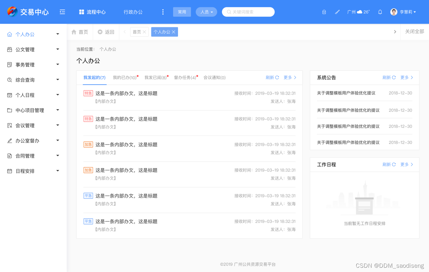Expand the 会议管理 sidebar arrow
The image size is (429, 272).
click(58, 125)
